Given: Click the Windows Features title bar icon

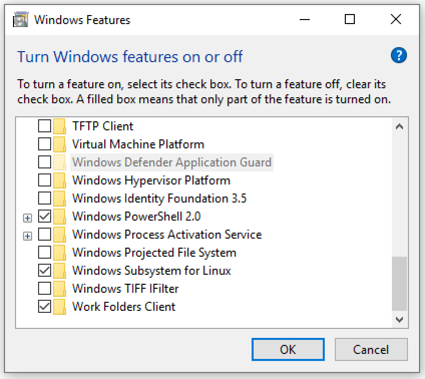Looking at the screenshot, I should coord(21,20).
